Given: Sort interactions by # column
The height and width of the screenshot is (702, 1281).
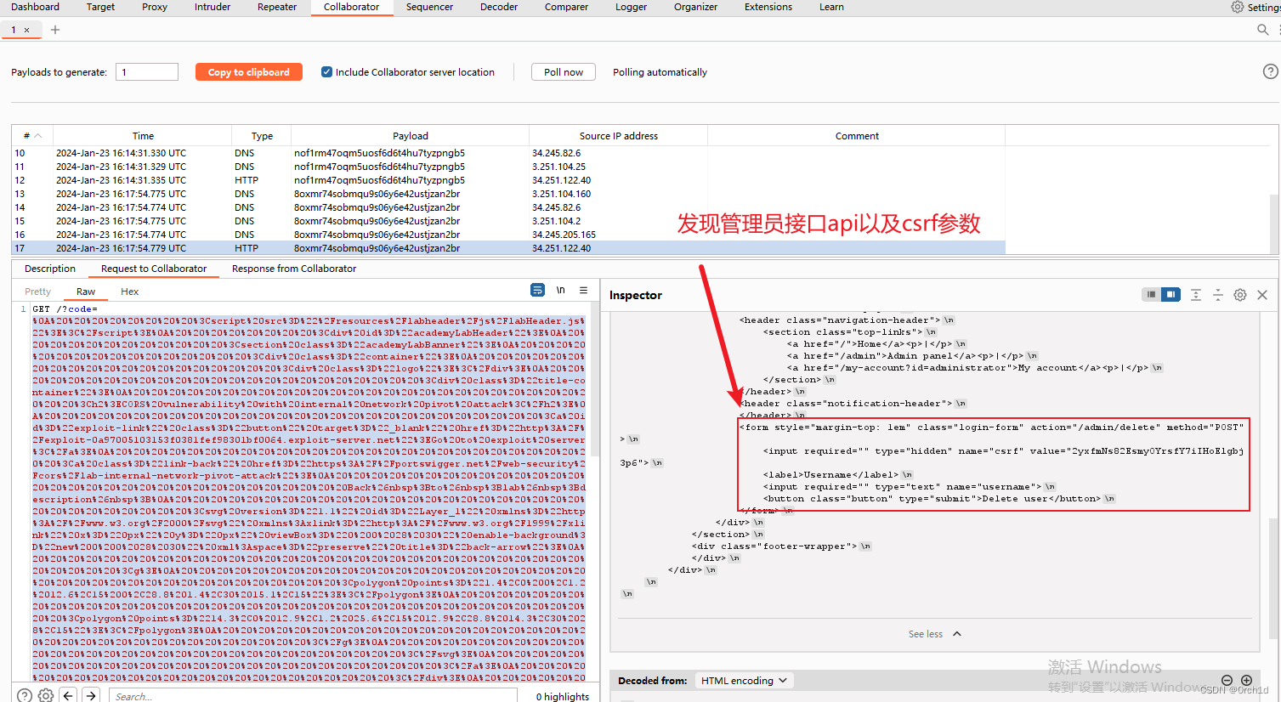Looking at the screenshot, I should pyautogui.click(x=32, y=136).
